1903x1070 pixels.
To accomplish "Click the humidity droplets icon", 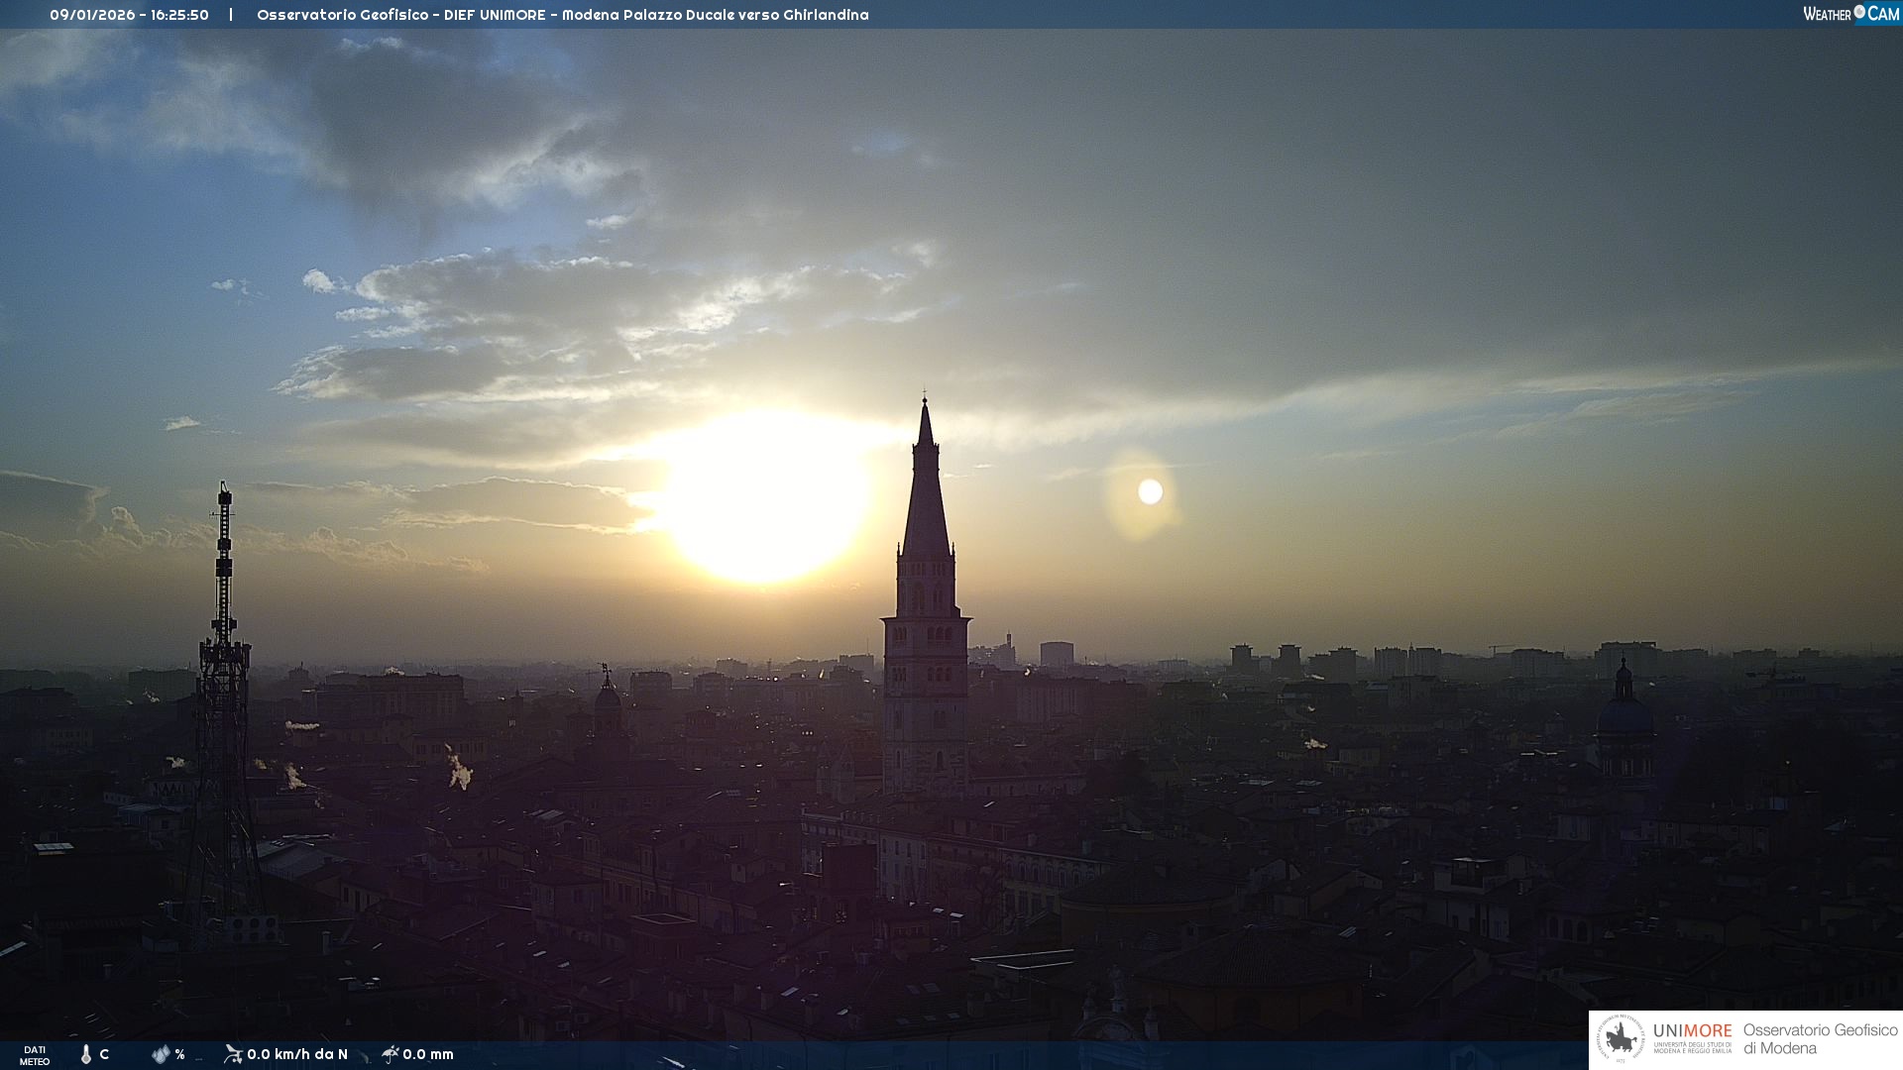I will click(160, 1054).
